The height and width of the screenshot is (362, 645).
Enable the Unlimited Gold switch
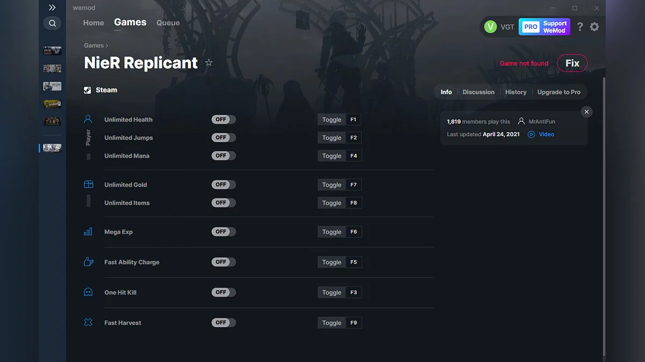click(x=224, y=184)
